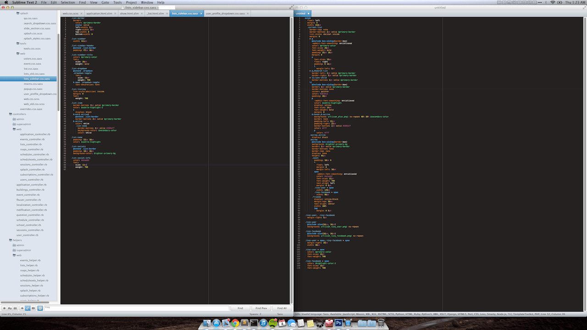Open Stickies from the dock
This screenshot has height=330, width=587.
310,323
